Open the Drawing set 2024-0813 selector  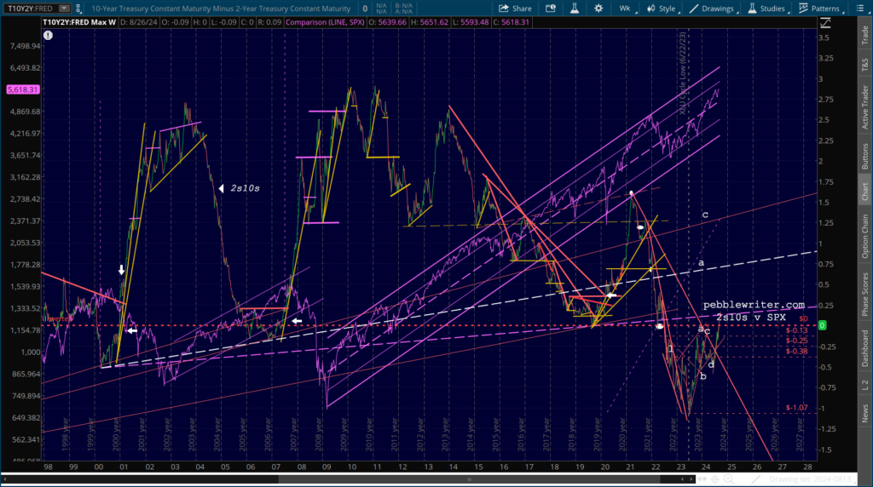[811, 478]
